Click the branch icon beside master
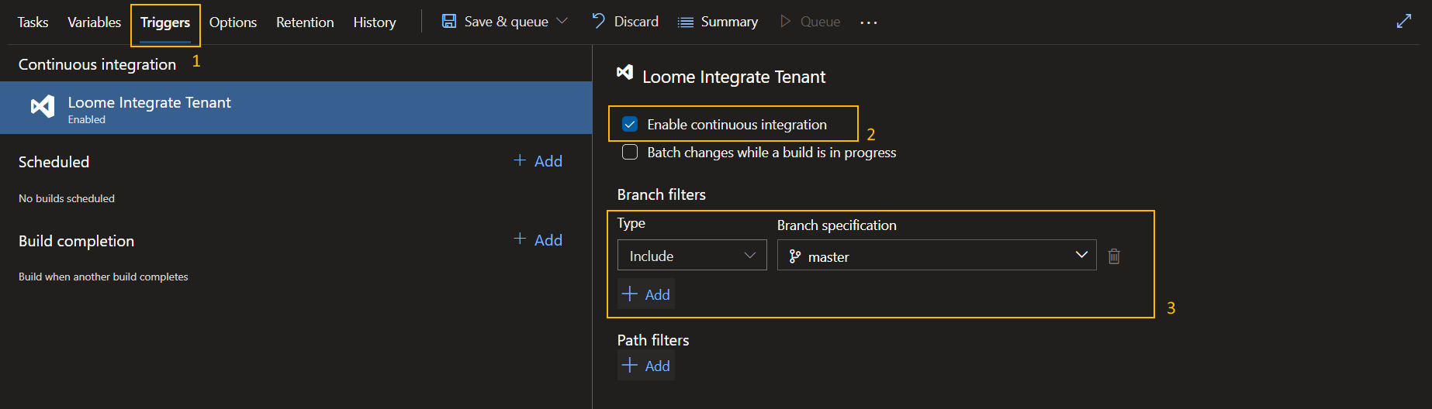The image size is (1432, 409). [x=795, y=256]
